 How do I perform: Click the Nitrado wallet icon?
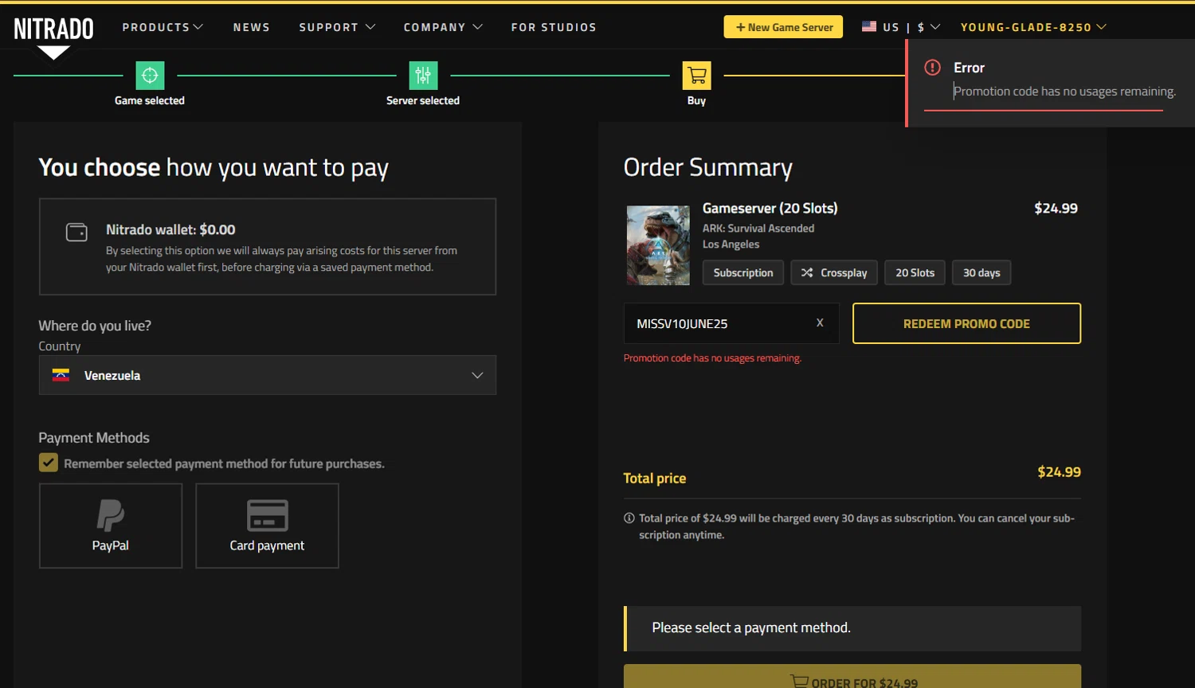click(76, 232)
